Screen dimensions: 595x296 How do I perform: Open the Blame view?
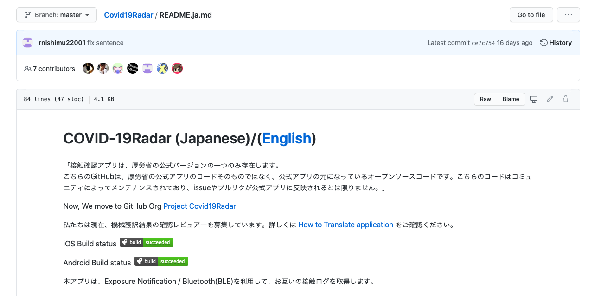[511, 99]
